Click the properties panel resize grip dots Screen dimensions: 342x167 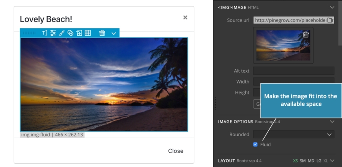click(215, 103)
